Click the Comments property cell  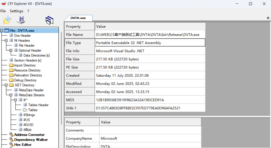[82, 130]
